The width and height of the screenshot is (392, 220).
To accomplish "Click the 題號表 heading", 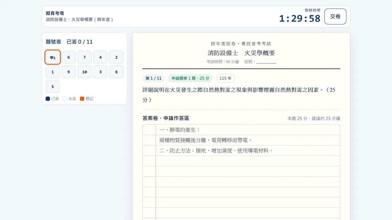I will (53, 42).
